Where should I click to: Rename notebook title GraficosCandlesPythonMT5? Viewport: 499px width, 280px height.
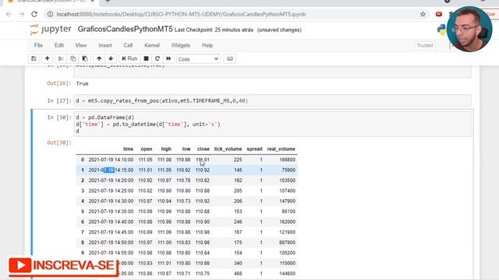pos(125,30)
